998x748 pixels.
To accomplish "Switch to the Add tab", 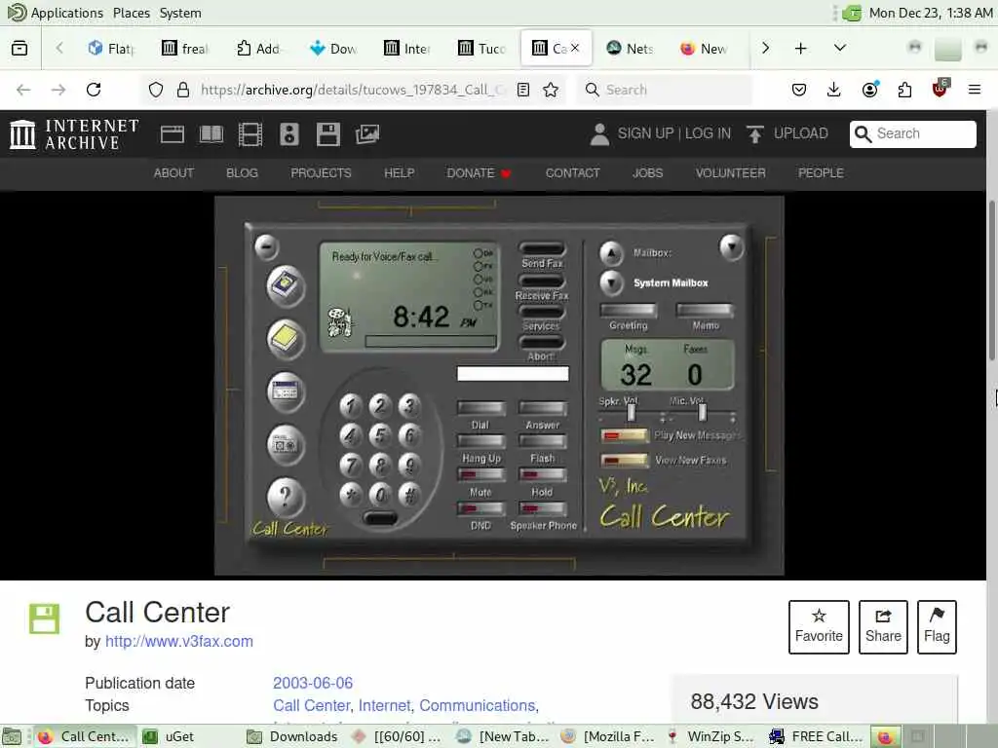I will tap(257, 49).
